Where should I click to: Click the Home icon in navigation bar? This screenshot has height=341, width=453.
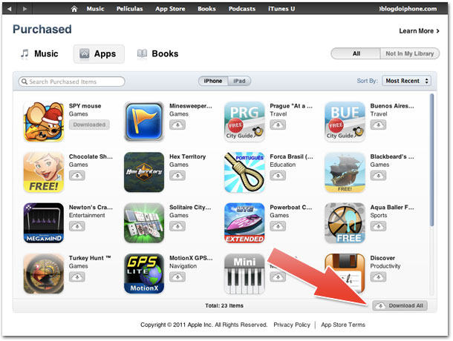click(74, 9)
